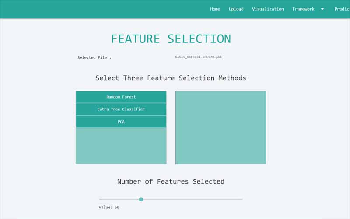Screen dimensions: 350x219
Task: Open the Home page in navbar
Action: pos(215,9)
